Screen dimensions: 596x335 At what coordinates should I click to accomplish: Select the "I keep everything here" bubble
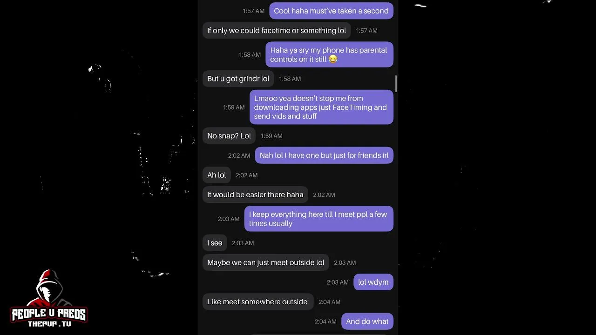[318, 219]
